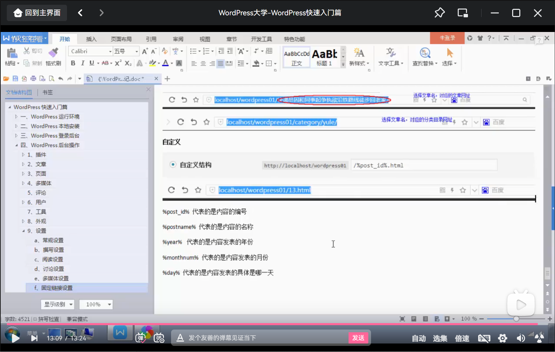Open the 视图 ribbon tab
555x352 pixels.
pos(205,39)
